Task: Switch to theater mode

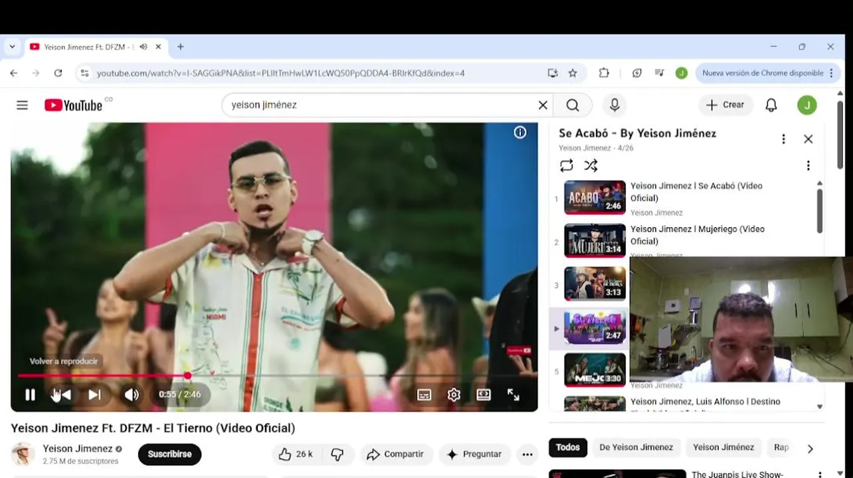Action: pyautogui.click(x=484, y=395)
